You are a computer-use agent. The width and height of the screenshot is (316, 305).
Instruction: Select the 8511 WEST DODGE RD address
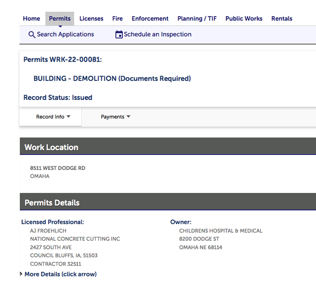pyautogui.click(x=58, y=168)
